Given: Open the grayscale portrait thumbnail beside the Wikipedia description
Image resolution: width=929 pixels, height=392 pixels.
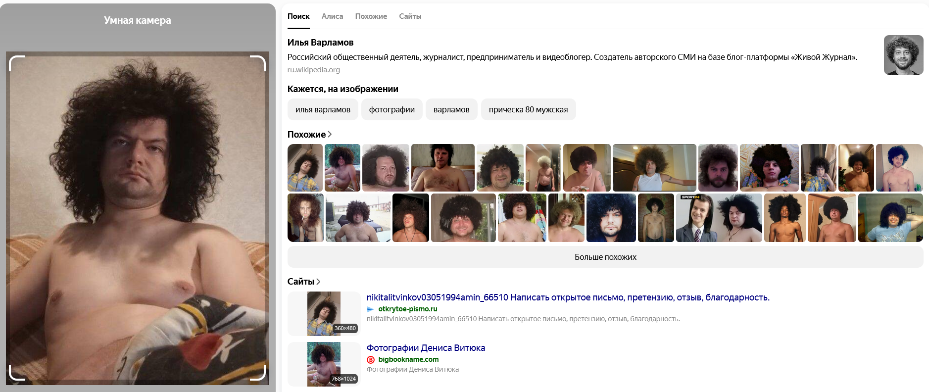Looking at the screenshot, I should (904, 55).
